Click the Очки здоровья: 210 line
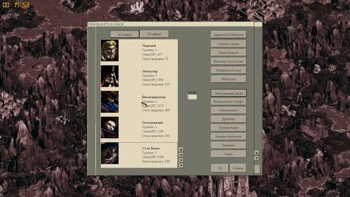 pos(156,84)
